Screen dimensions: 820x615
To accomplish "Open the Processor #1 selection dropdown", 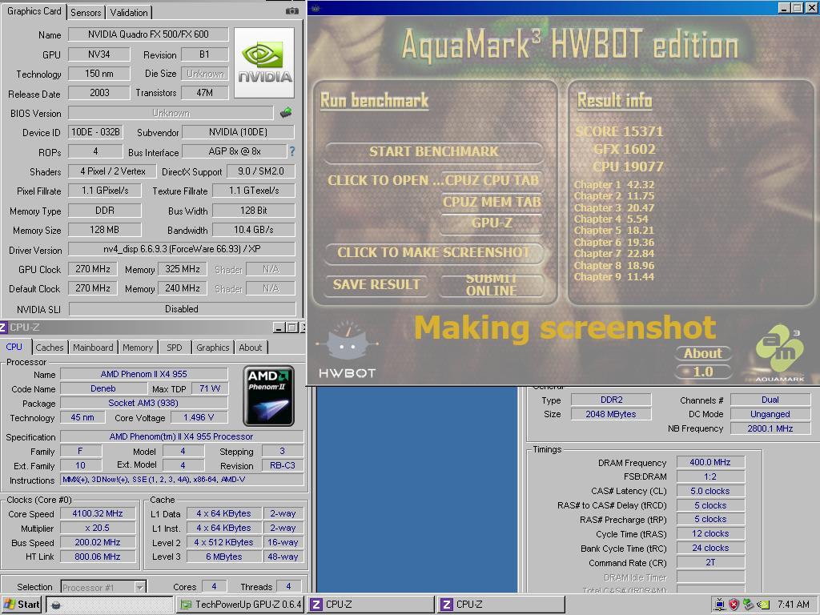I will tap(103, 587).
